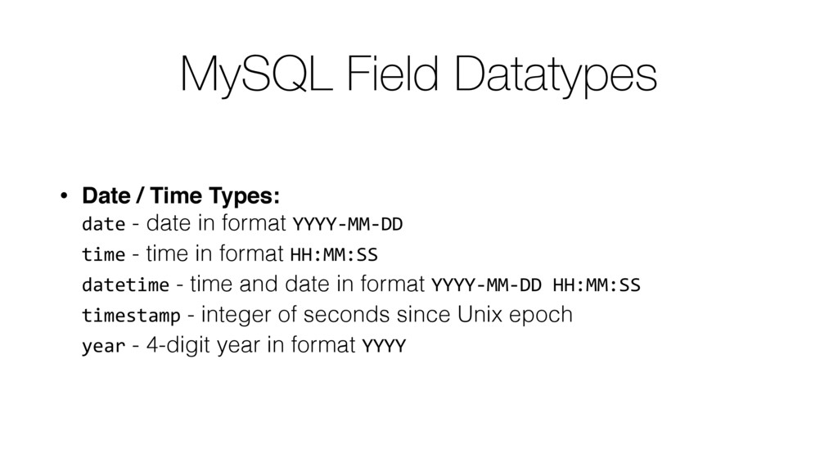The image size is (838, 471).
Task: Click the 'date' keyword in monospace
Action: tap(104, 224)
